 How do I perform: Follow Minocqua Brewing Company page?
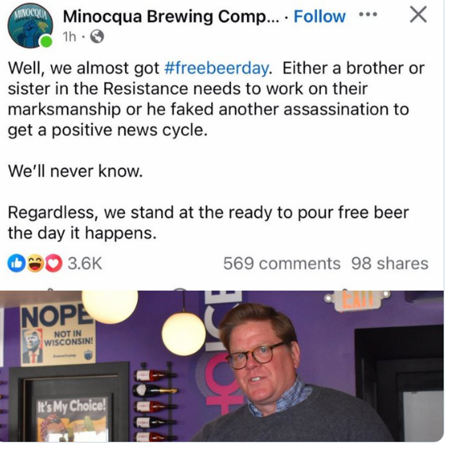pyautogui.click(x=319, y=16)
